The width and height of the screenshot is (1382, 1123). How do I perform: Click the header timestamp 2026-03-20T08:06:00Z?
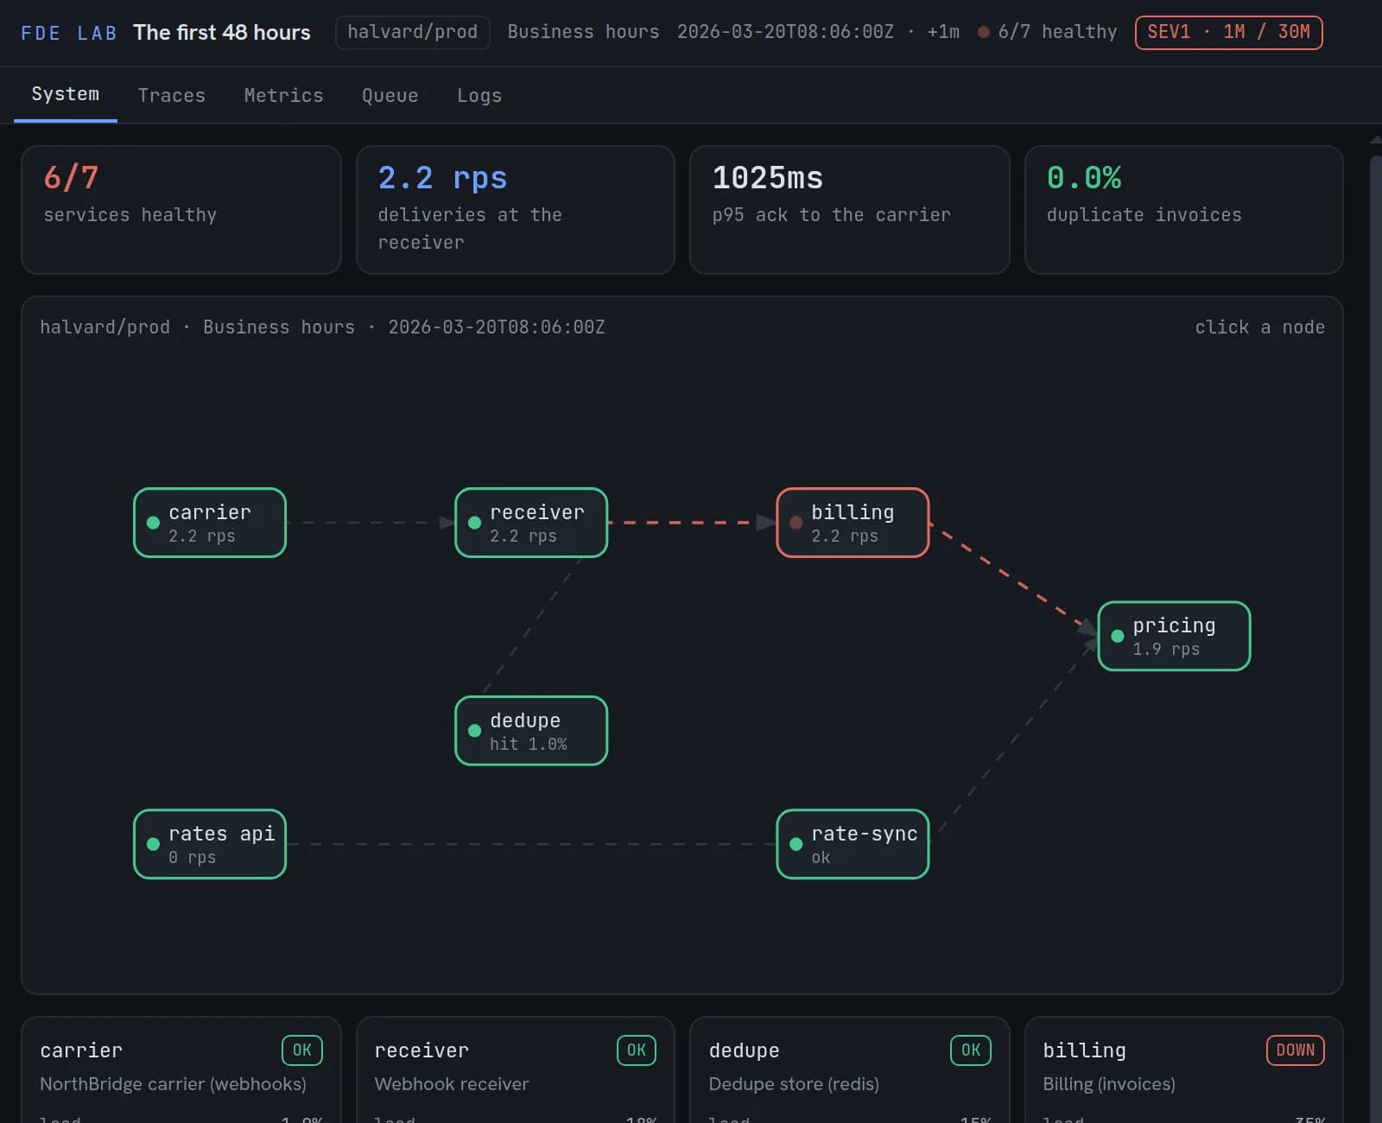tap(785, 32)
